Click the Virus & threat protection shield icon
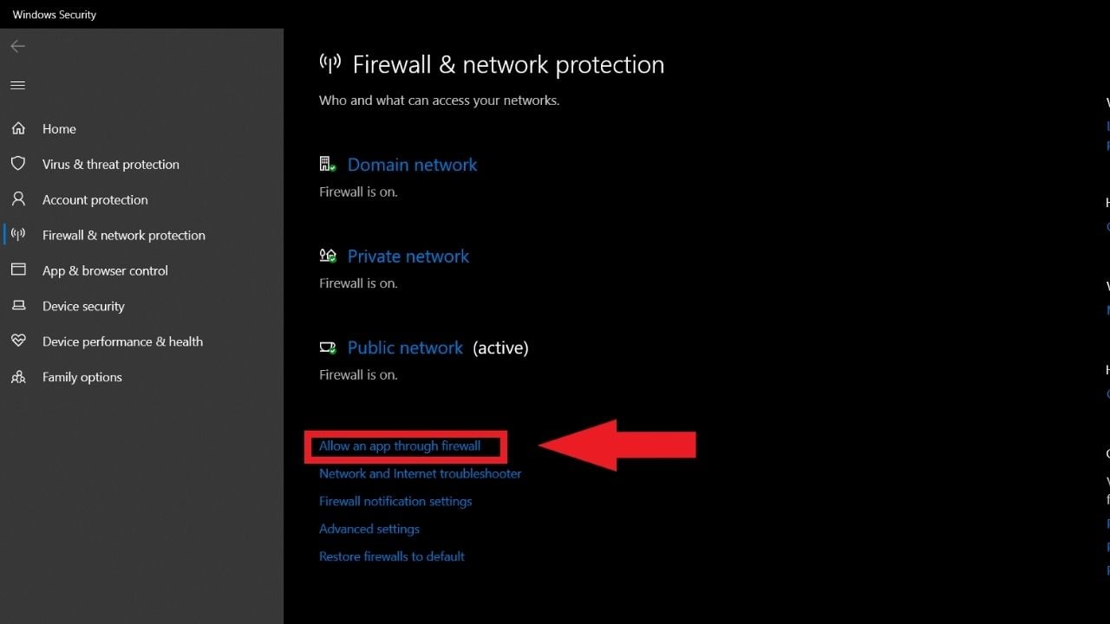 (19, 164)
